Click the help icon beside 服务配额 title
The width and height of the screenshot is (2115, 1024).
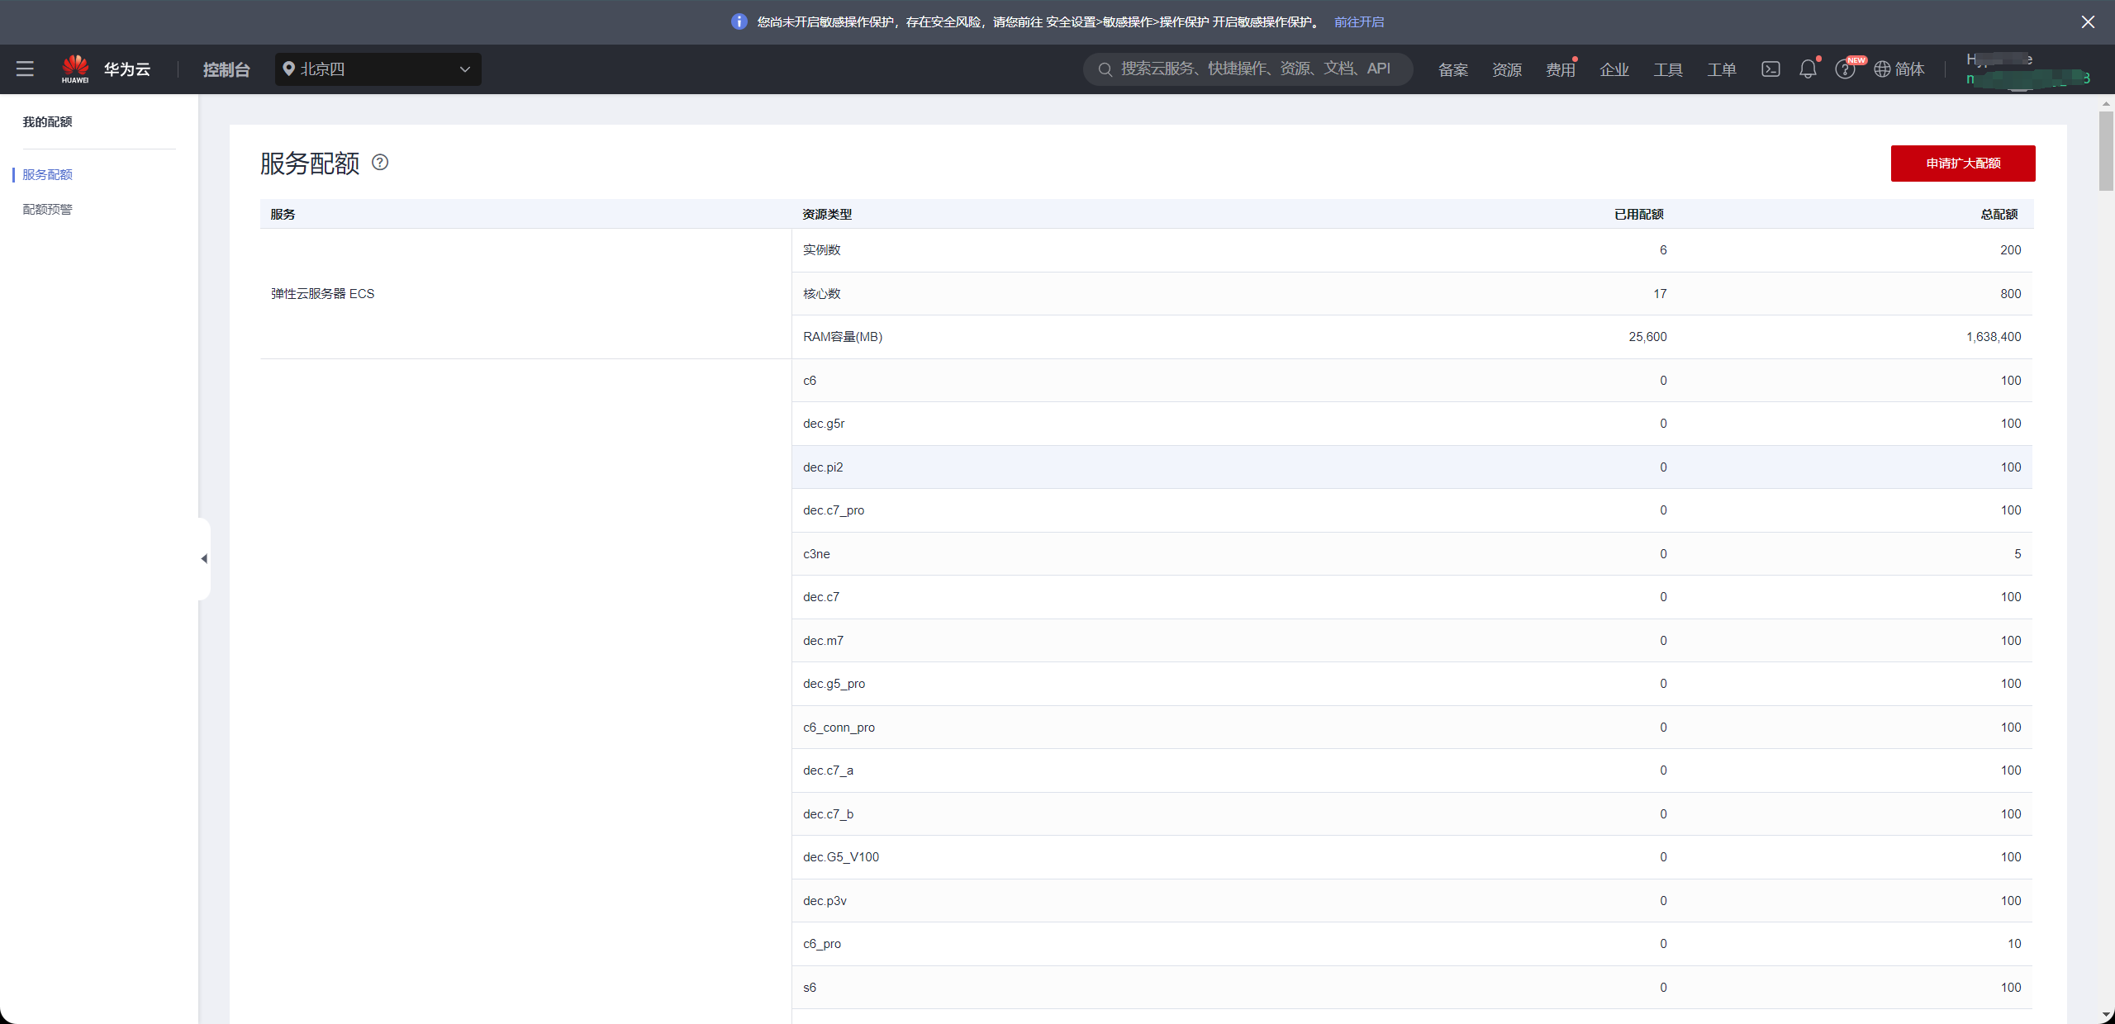coord(380,163)
